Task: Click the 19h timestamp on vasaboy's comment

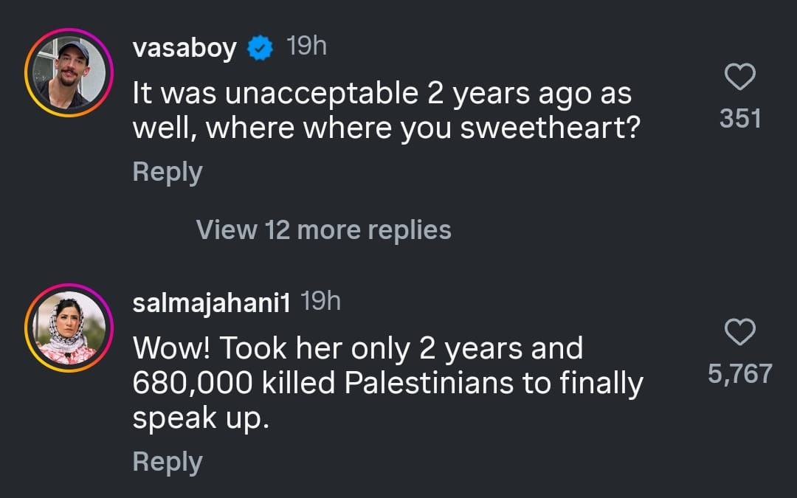Action: coord(306,48)
